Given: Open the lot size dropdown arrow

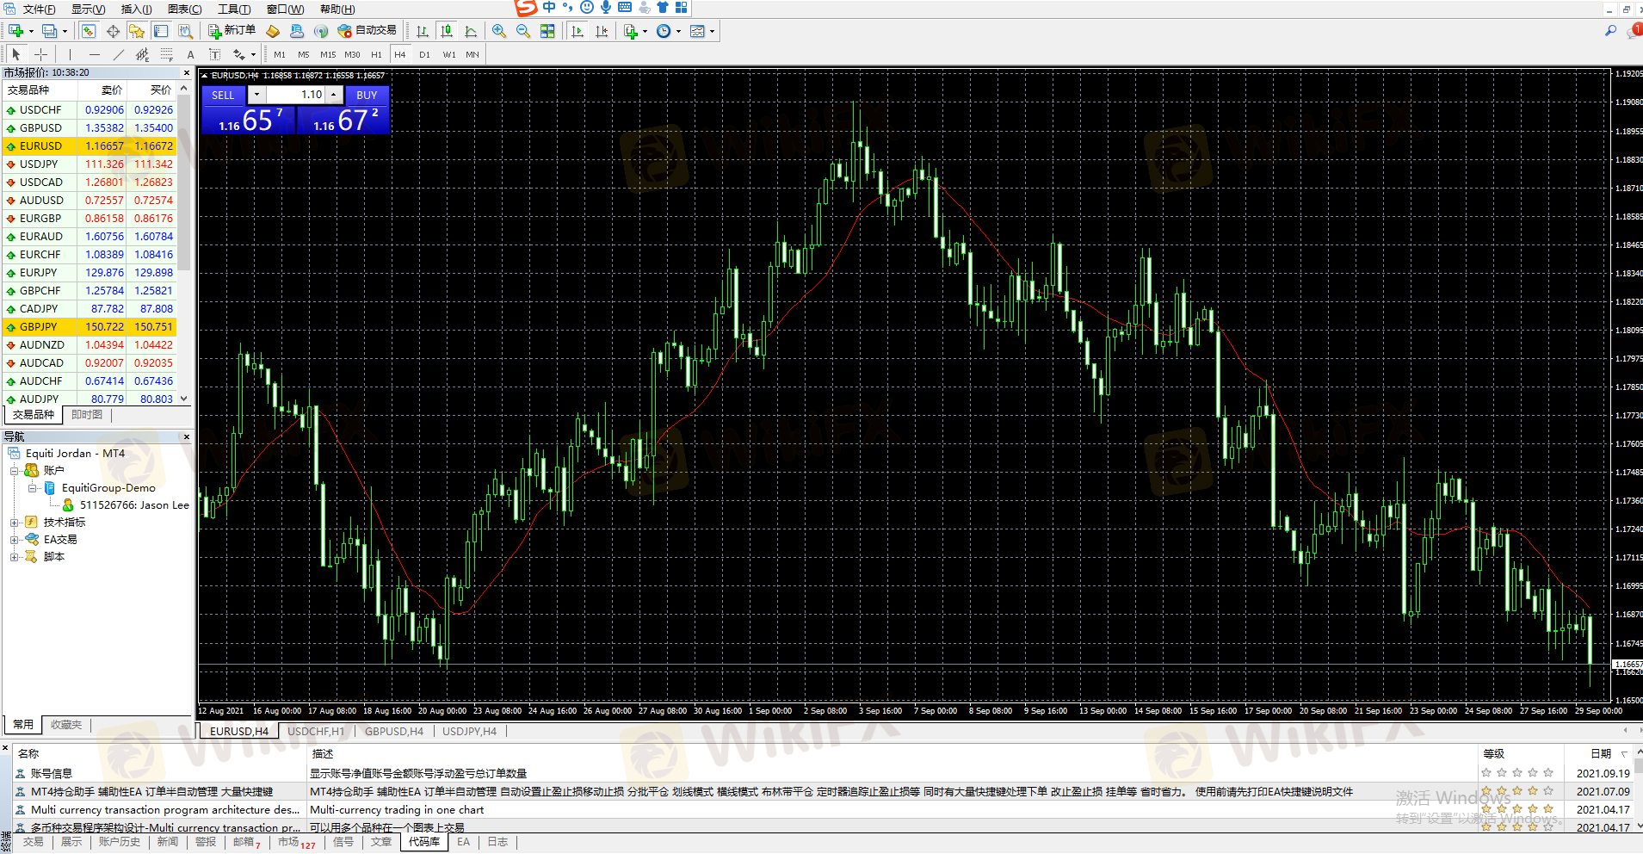Looking at the screenshot, I should [x=256, y=95].
